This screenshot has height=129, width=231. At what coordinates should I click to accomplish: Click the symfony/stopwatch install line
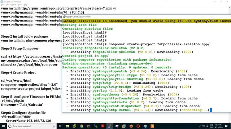pos(127,71)
